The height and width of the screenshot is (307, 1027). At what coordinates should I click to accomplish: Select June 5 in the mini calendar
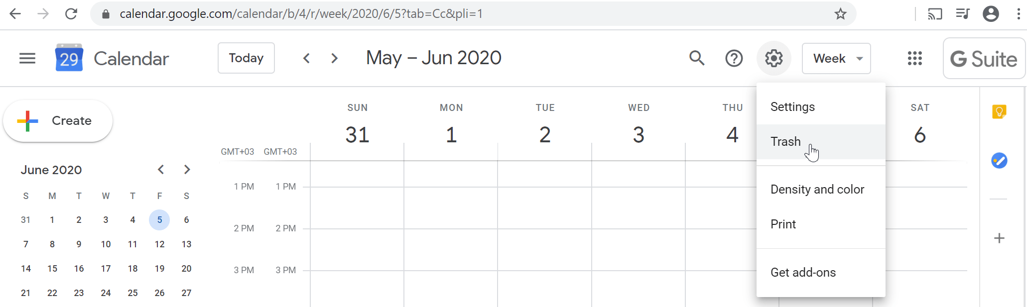pyautogui.click(x=159, y=219)
